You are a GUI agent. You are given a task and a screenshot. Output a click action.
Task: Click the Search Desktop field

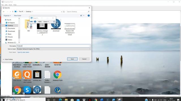[77, 12]
